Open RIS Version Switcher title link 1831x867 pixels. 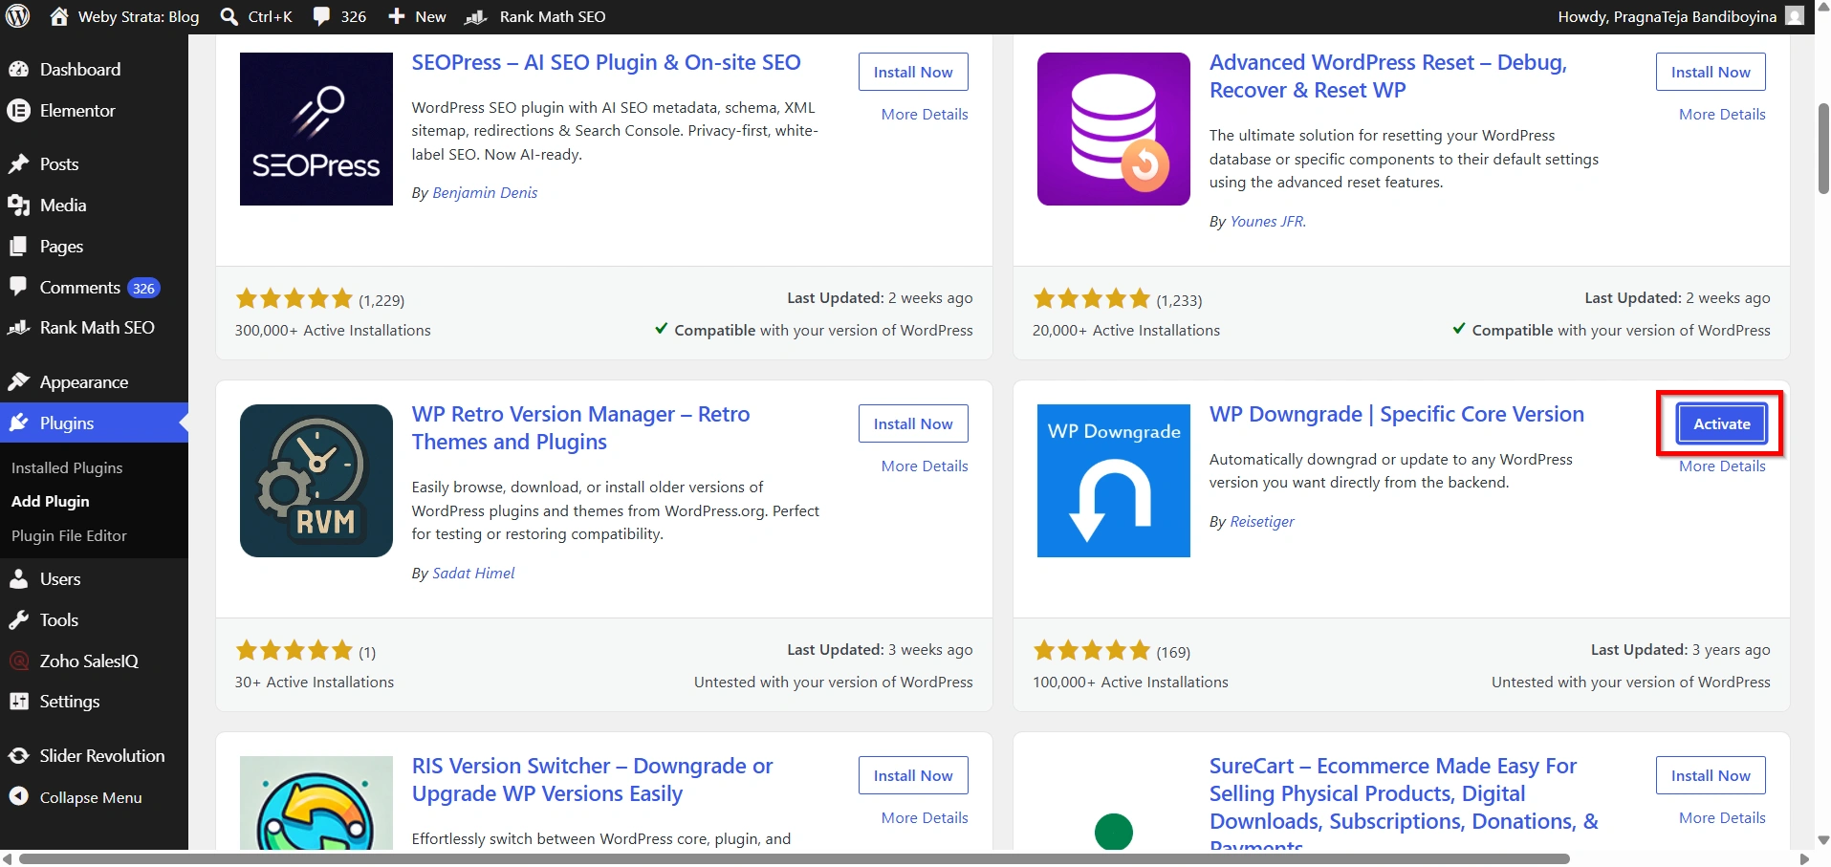click(592, 780)
